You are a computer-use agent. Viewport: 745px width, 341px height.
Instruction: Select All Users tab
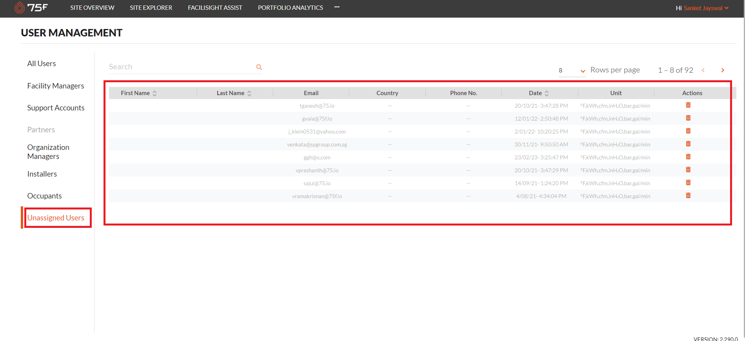[x=42, y=63]
